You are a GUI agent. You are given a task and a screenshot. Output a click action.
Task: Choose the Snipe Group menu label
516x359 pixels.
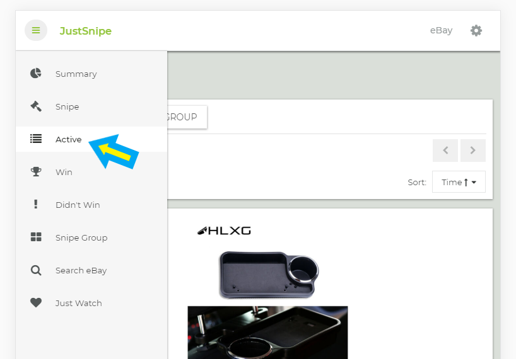tap(81, 237)
